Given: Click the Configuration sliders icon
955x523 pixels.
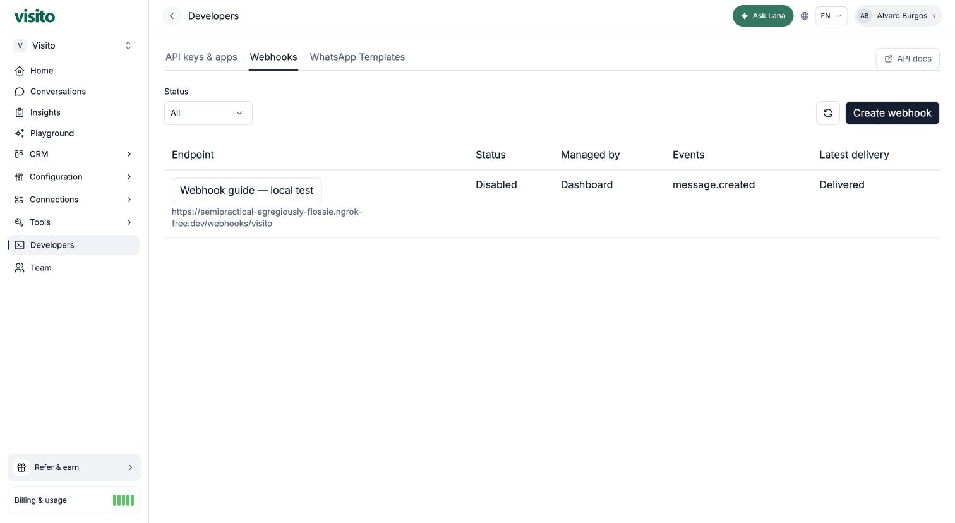Looking at the screenshot, I should [x=19, y=177].
